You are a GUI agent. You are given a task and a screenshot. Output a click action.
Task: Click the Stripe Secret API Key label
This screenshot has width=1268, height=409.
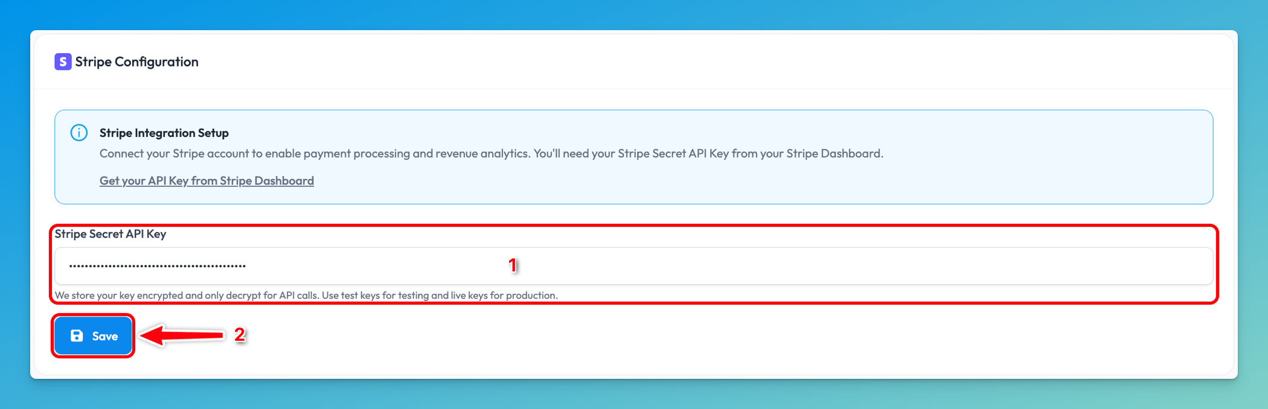(x=110, y=234)
